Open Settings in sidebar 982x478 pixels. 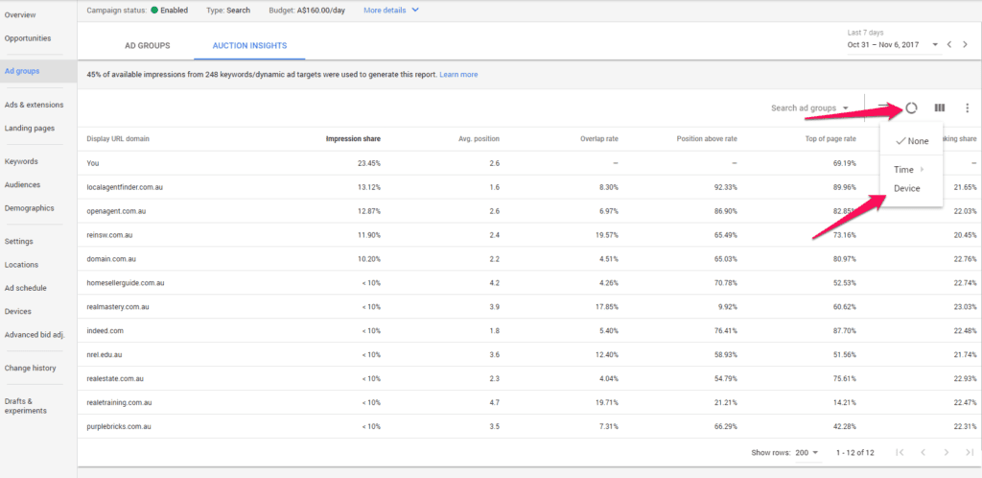pyautogui.click(x=19, y=241)
